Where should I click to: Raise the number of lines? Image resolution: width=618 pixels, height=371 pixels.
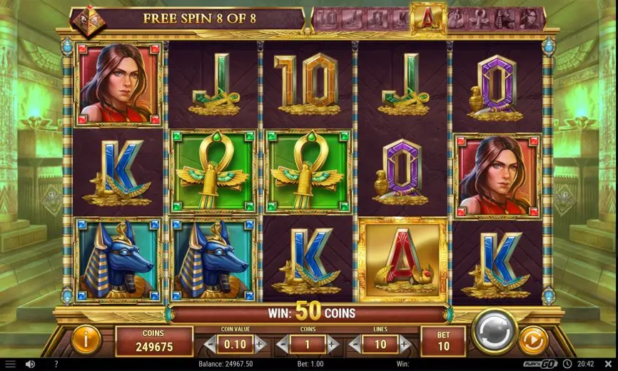405,345
